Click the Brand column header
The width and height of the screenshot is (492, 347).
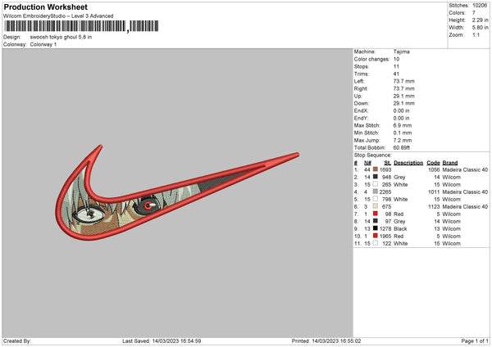click(450, 163)
